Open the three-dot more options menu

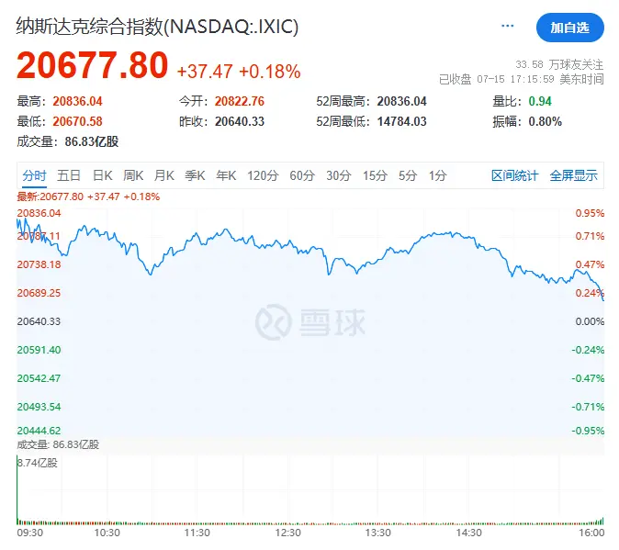point(507,26)
